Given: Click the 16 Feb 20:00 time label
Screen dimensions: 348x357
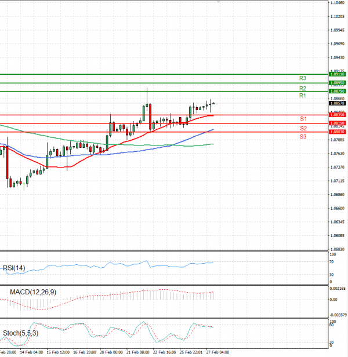Looking at the screenshot, I should (85, 352).
